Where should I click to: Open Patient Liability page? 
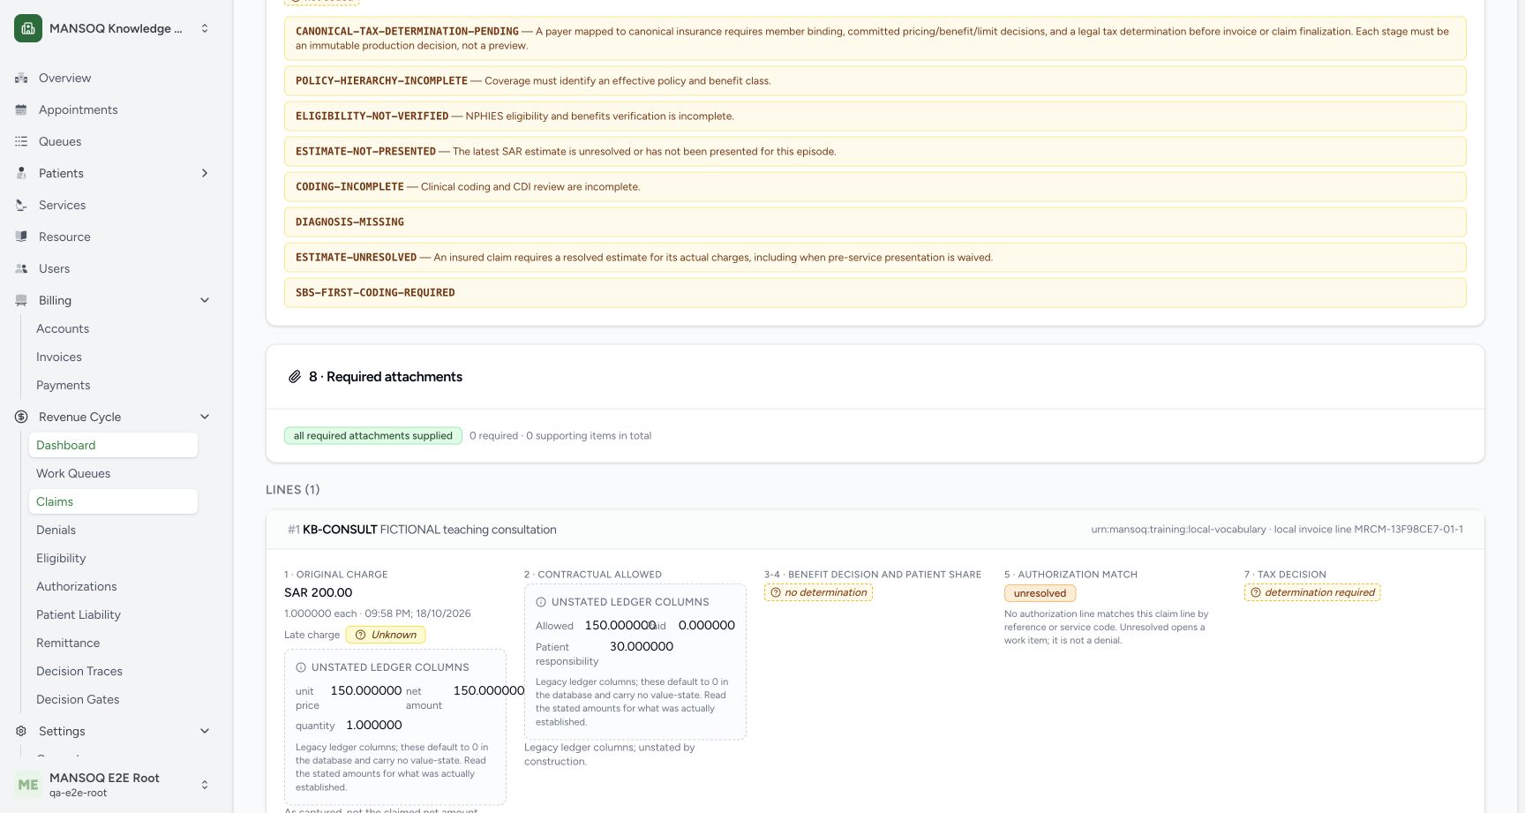click(113, 614)
